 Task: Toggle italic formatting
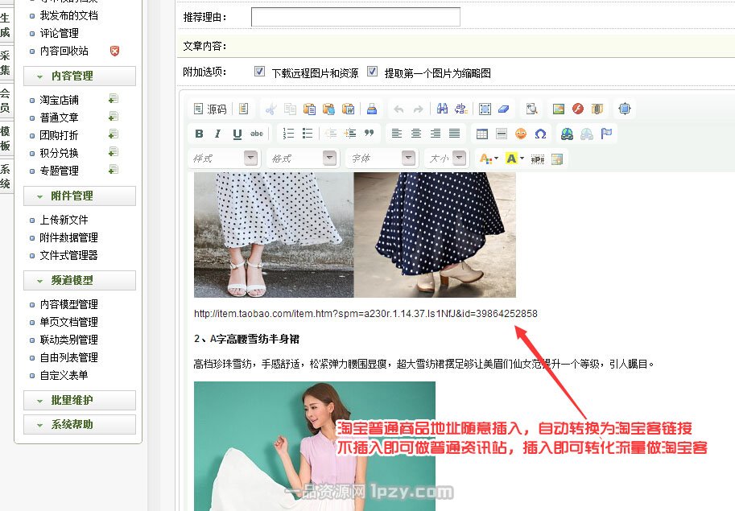pyautogui.click(x=218, y=134)
